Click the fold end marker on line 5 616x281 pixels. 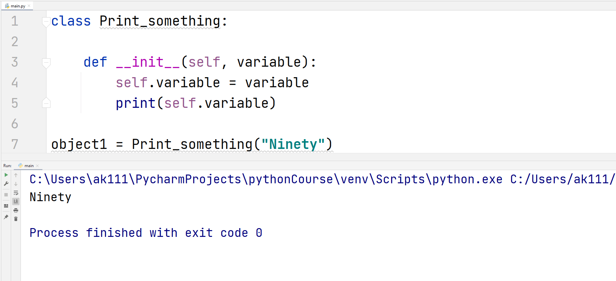tap(46, 103)
